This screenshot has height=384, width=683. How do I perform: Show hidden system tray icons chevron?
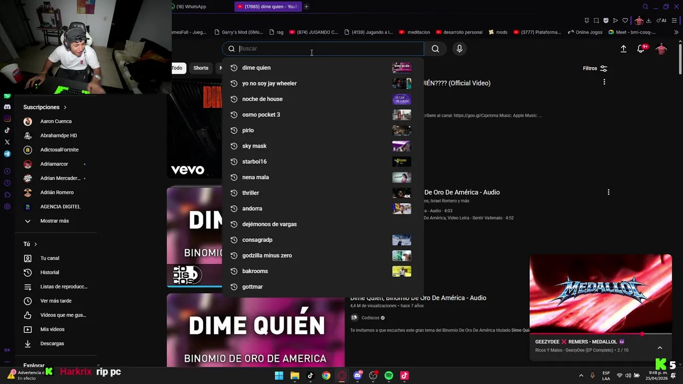click(581, 375)
